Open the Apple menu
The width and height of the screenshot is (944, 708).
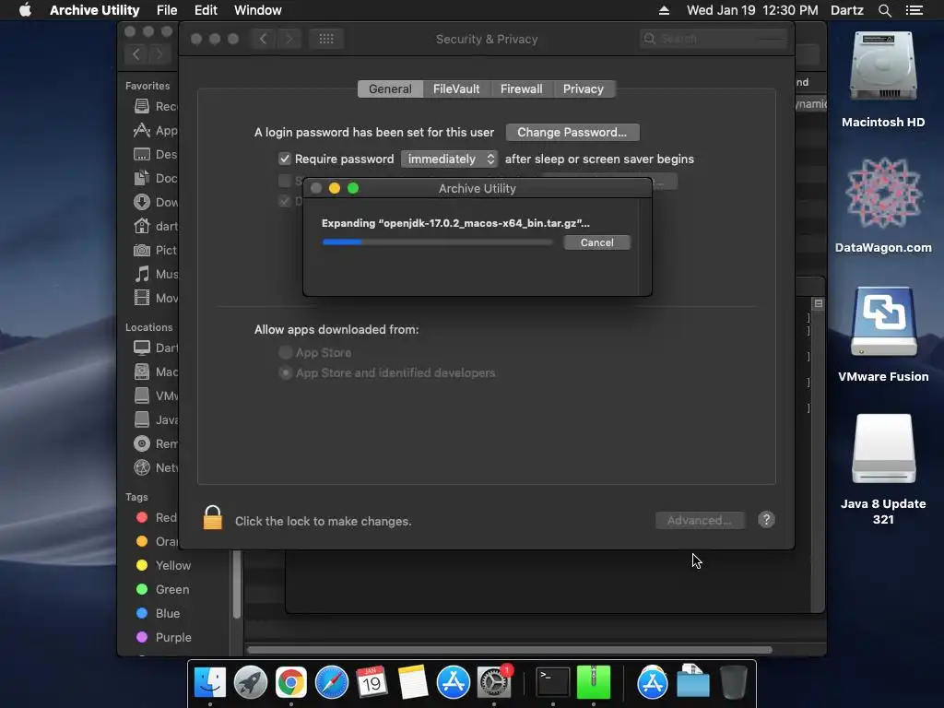25,10
